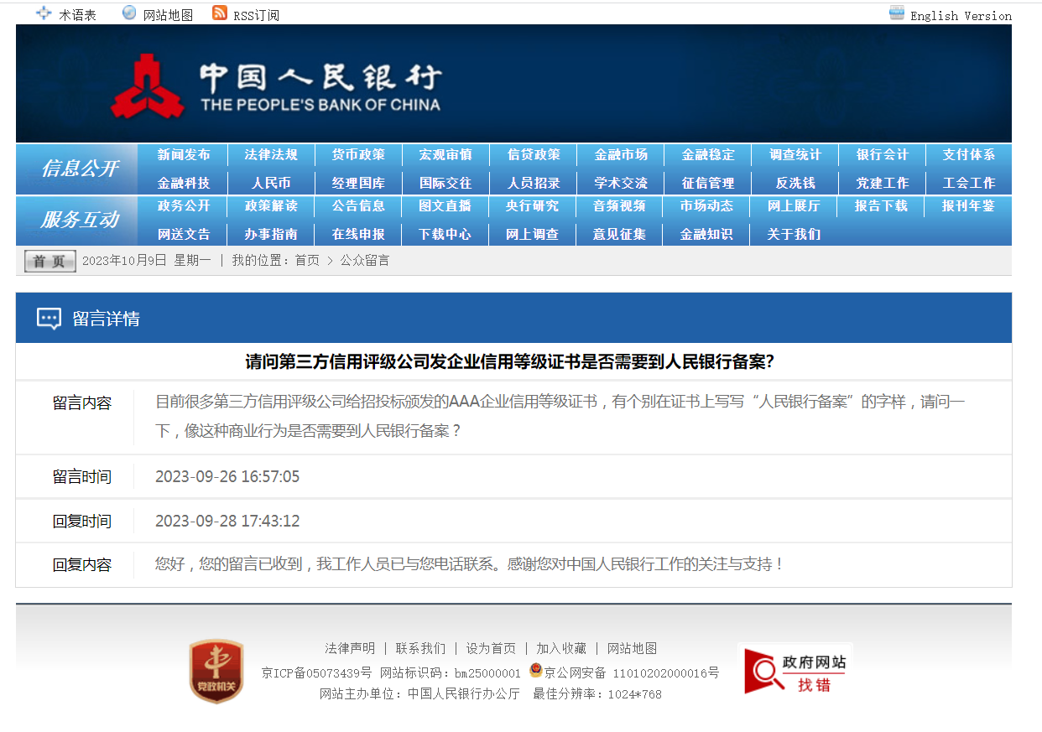The height and width of the screenshot is (732, 1042).
Task: Open the 在线申报 menu item
Action: tap(358, 235)
